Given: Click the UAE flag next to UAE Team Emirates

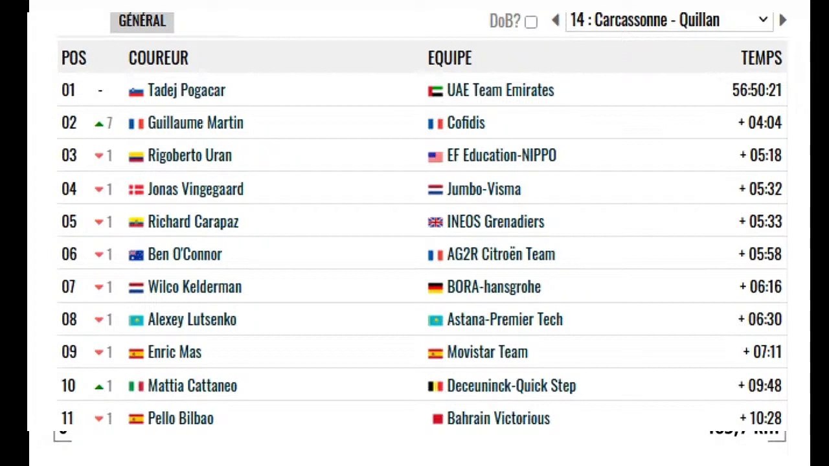Looking at the screenshot, I should point(435,91).
